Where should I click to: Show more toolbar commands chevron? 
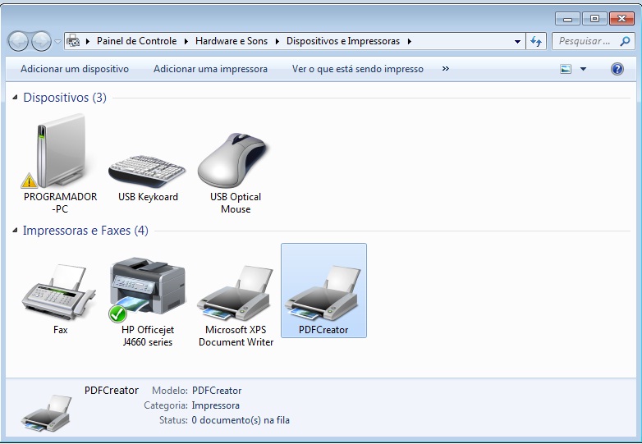coord(446,69)
